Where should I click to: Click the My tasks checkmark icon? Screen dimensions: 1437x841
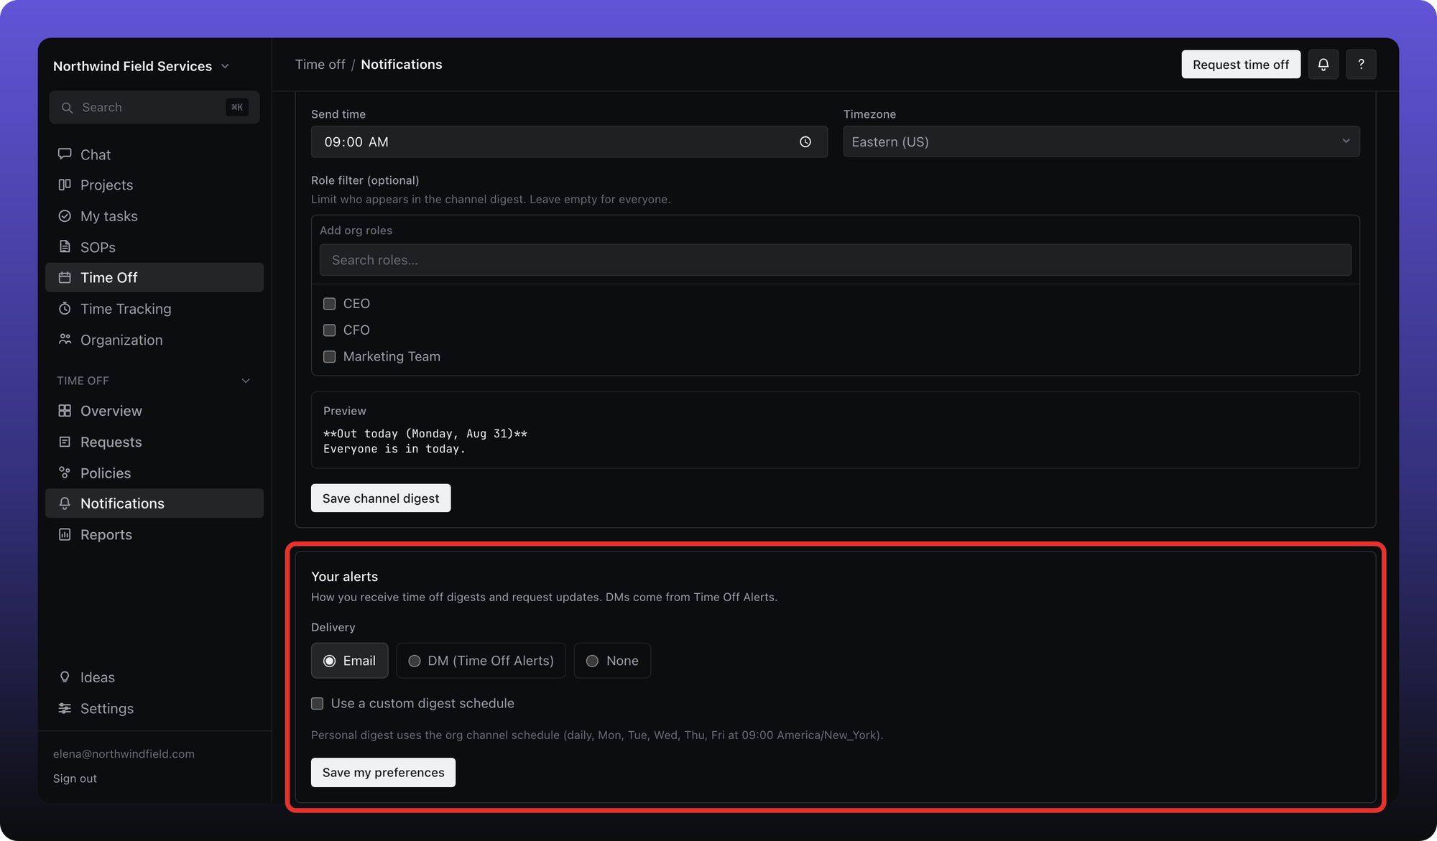pyautogui.click(x=65, y=216)
